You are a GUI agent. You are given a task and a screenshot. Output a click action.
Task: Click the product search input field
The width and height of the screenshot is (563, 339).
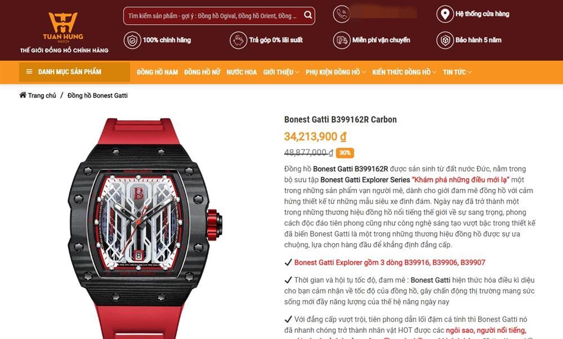[213, 16]
